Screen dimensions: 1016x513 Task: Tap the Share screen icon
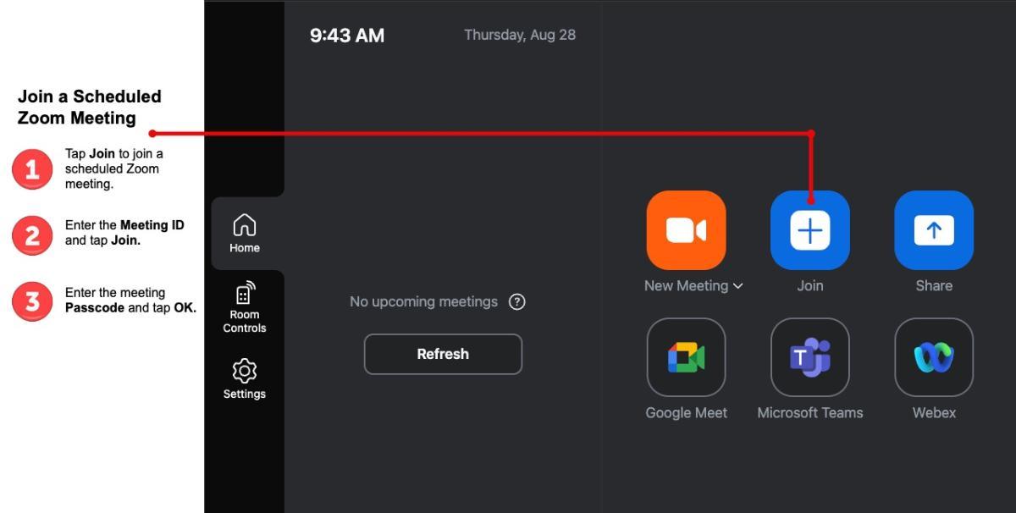pyautogui.click(x=933, y=229)
